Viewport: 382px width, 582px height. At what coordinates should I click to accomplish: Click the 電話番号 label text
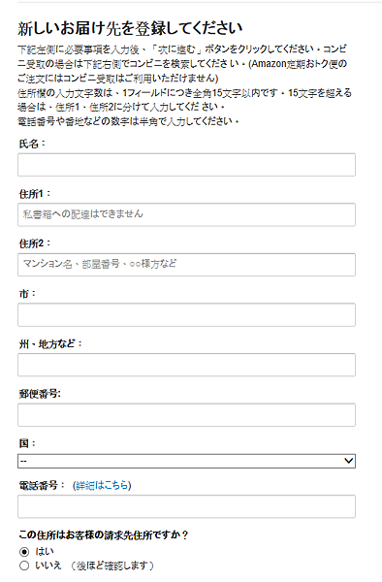(x=39, y=485)
